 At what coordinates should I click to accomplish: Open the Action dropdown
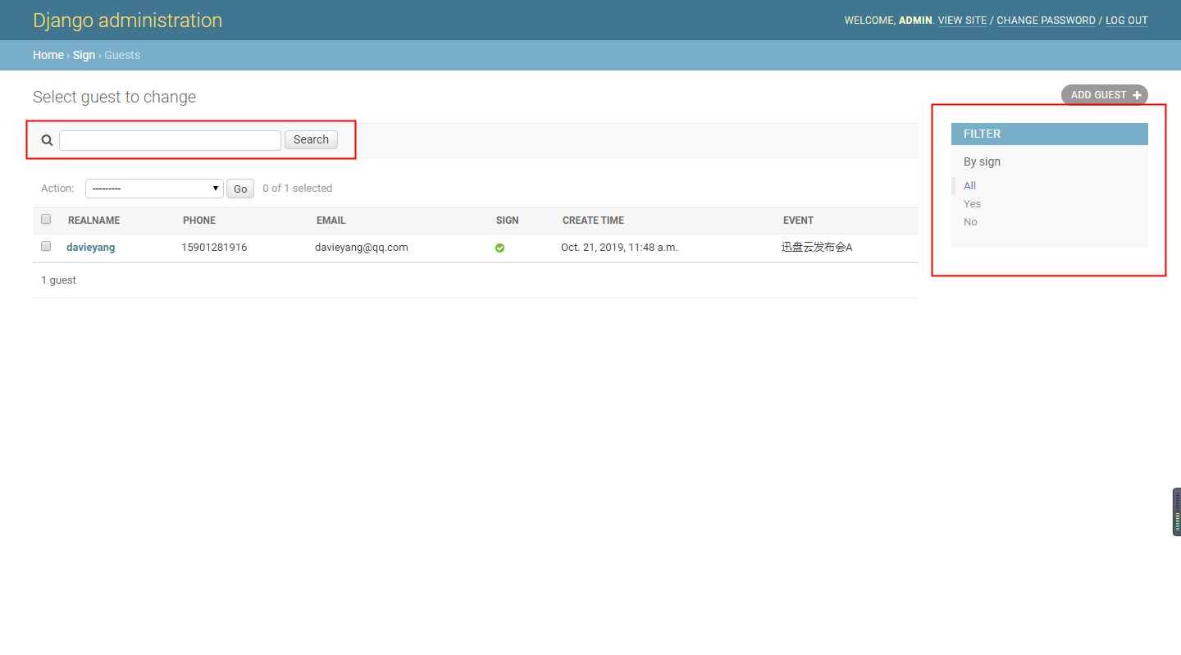click(x=154, y=189)
